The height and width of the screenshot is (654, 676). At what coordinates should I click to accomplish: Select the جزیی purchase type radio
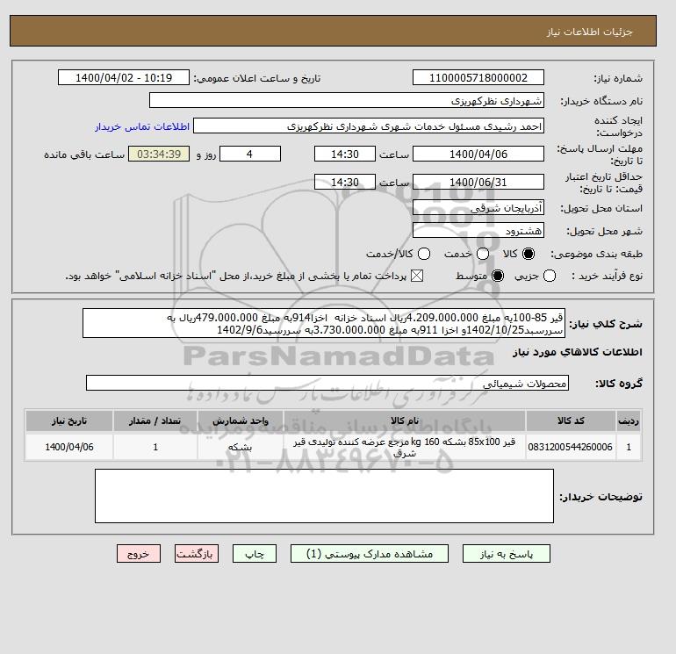click(x=550, y=276)
